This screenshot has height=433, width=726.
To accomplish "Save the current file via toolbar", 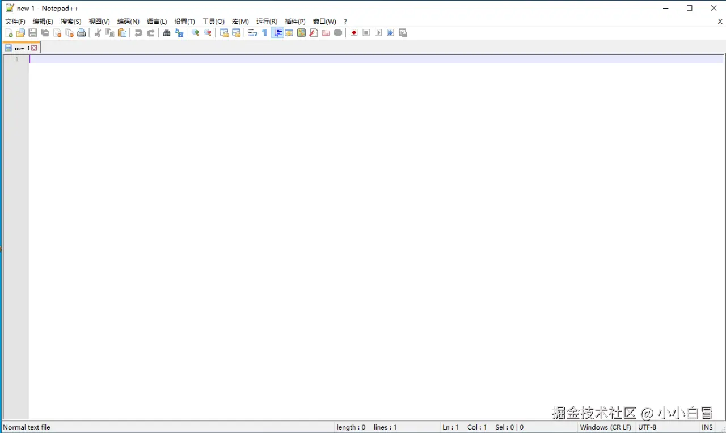I will tap(33, 33).
